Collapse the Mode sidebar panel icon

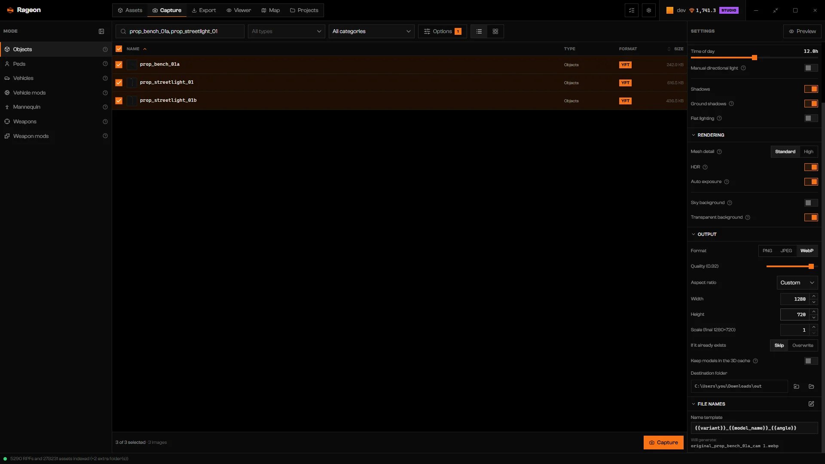coord(101,31)
